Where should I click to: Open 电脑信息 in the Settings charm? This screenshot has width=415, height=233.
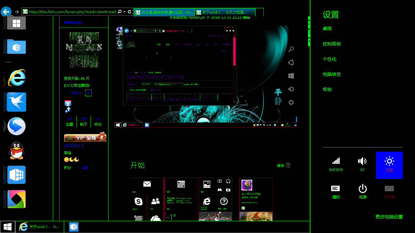(332, 74)
